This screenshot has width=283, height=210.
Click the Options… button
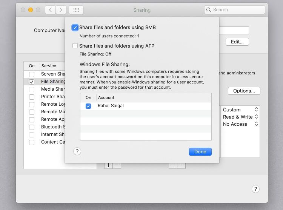pyautogui.click(x=244, y=91)
